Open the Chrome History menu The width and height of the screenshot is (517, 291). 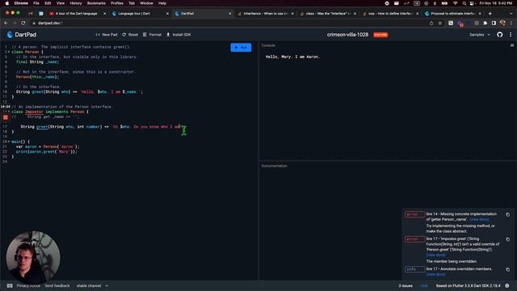75,3
